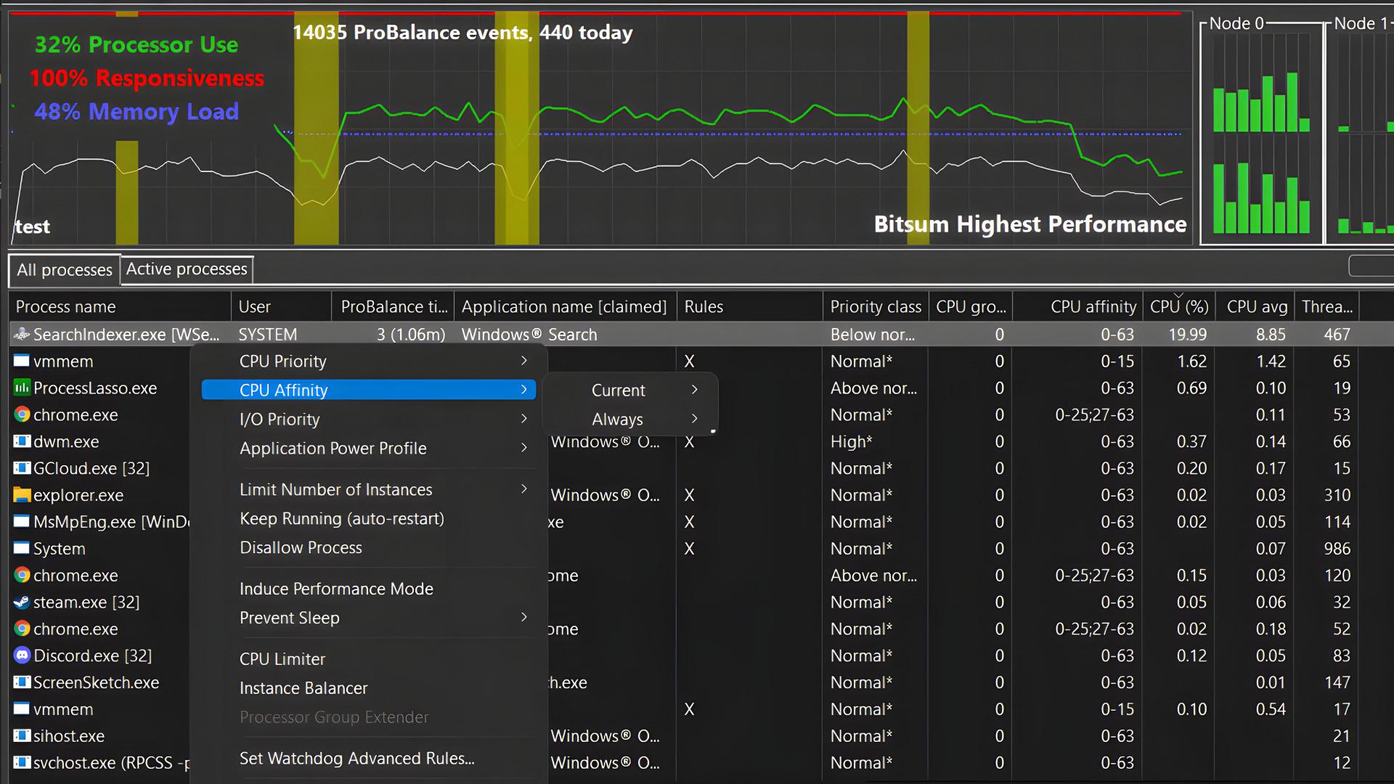Click 14035 ProBalance events text
The image size is (1394, 784).
tap(462, 33)
